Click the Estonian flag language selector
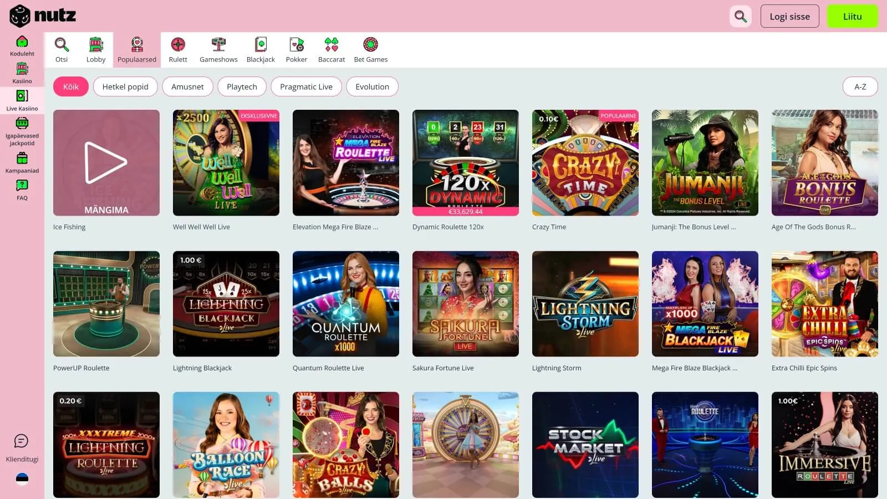This screenshot has width=887, height=499. (x=22, y=479)
